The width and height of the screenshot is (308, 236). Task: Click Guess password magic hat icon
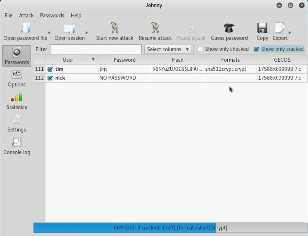[x=229, y=28]
